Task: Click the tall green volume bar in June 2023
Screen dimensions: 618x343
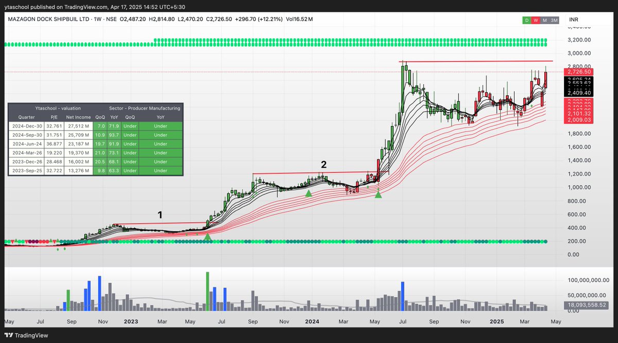Action: (207, 291)
